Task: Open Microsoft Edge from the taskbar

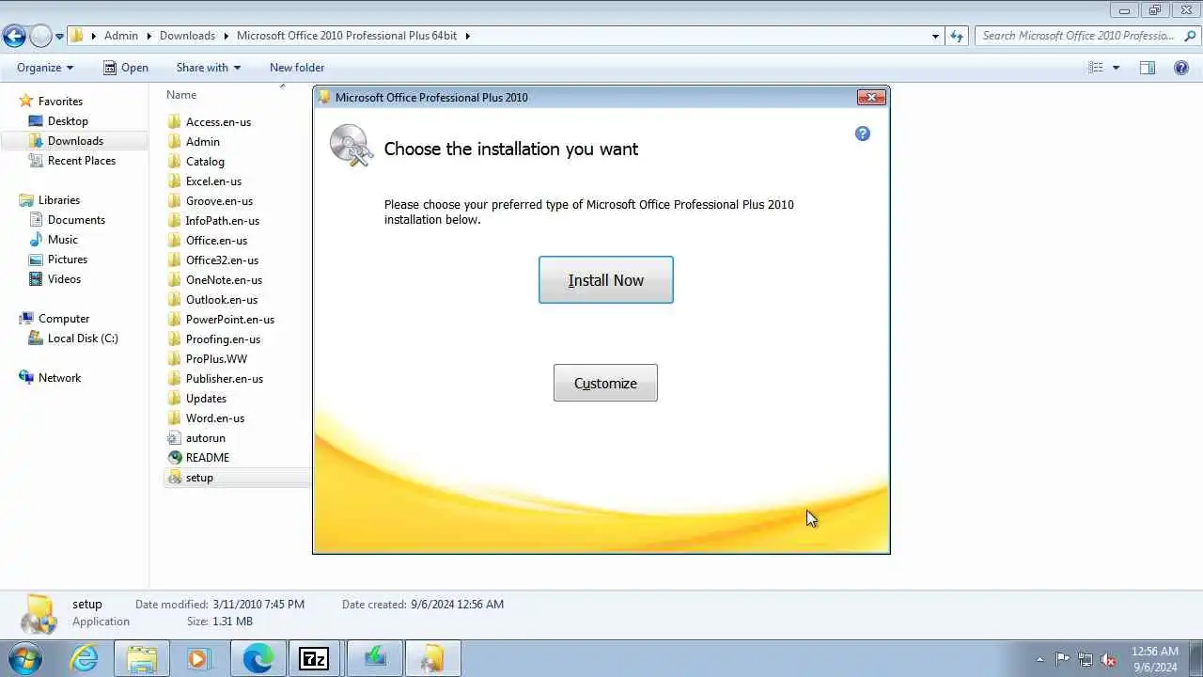Action: (x=258, y=658)
